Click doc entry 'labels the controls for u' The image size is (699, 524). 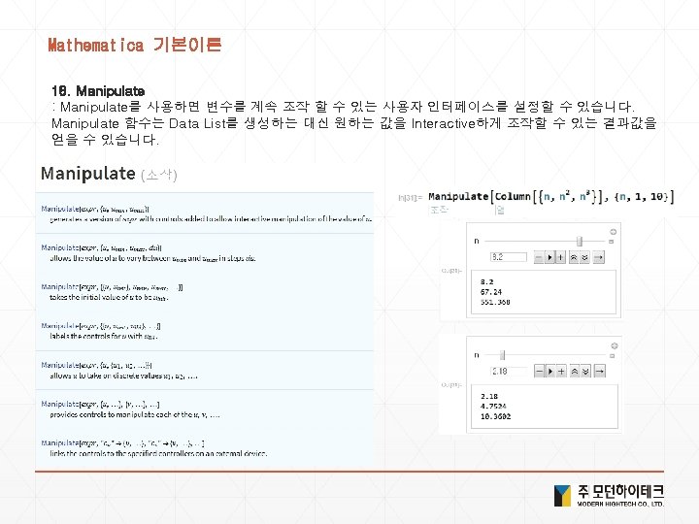tap(104, 336)
